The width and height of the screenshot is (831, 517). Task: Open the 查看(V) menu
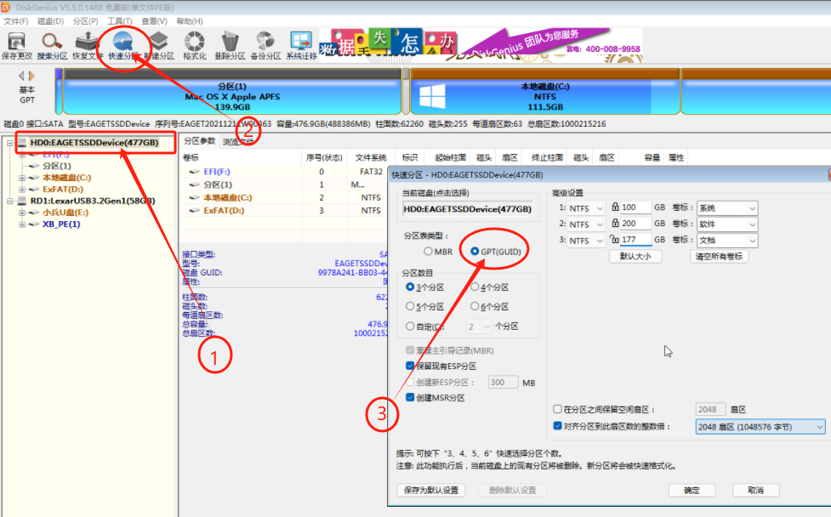[x=154, y=21]
